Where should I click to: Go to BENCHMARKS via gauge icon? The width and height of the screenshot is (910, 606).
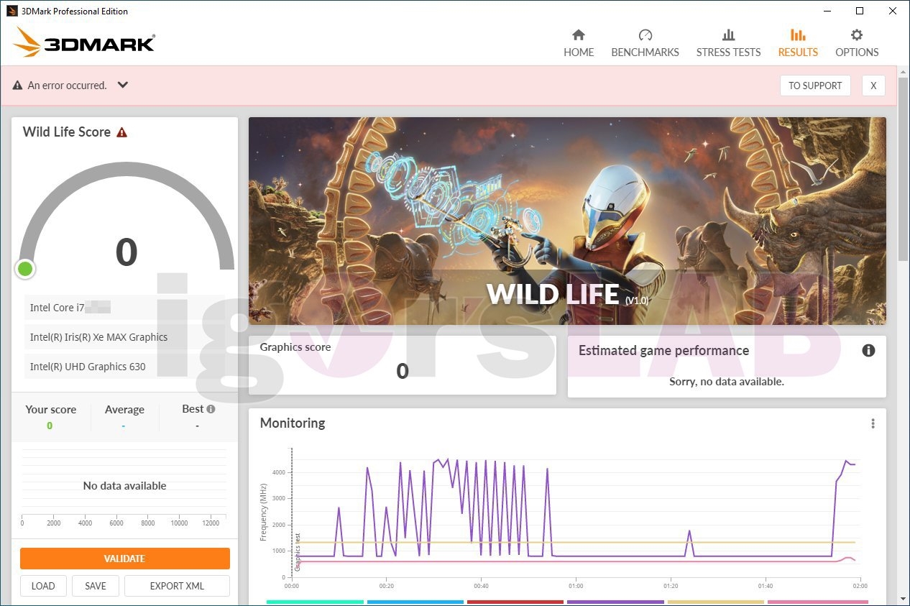[645, 35]
